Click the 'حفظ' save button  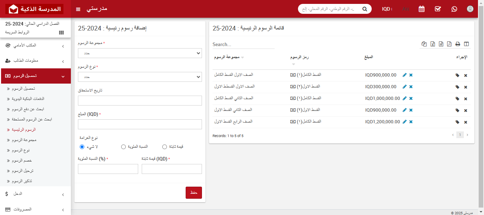point(193,193)
